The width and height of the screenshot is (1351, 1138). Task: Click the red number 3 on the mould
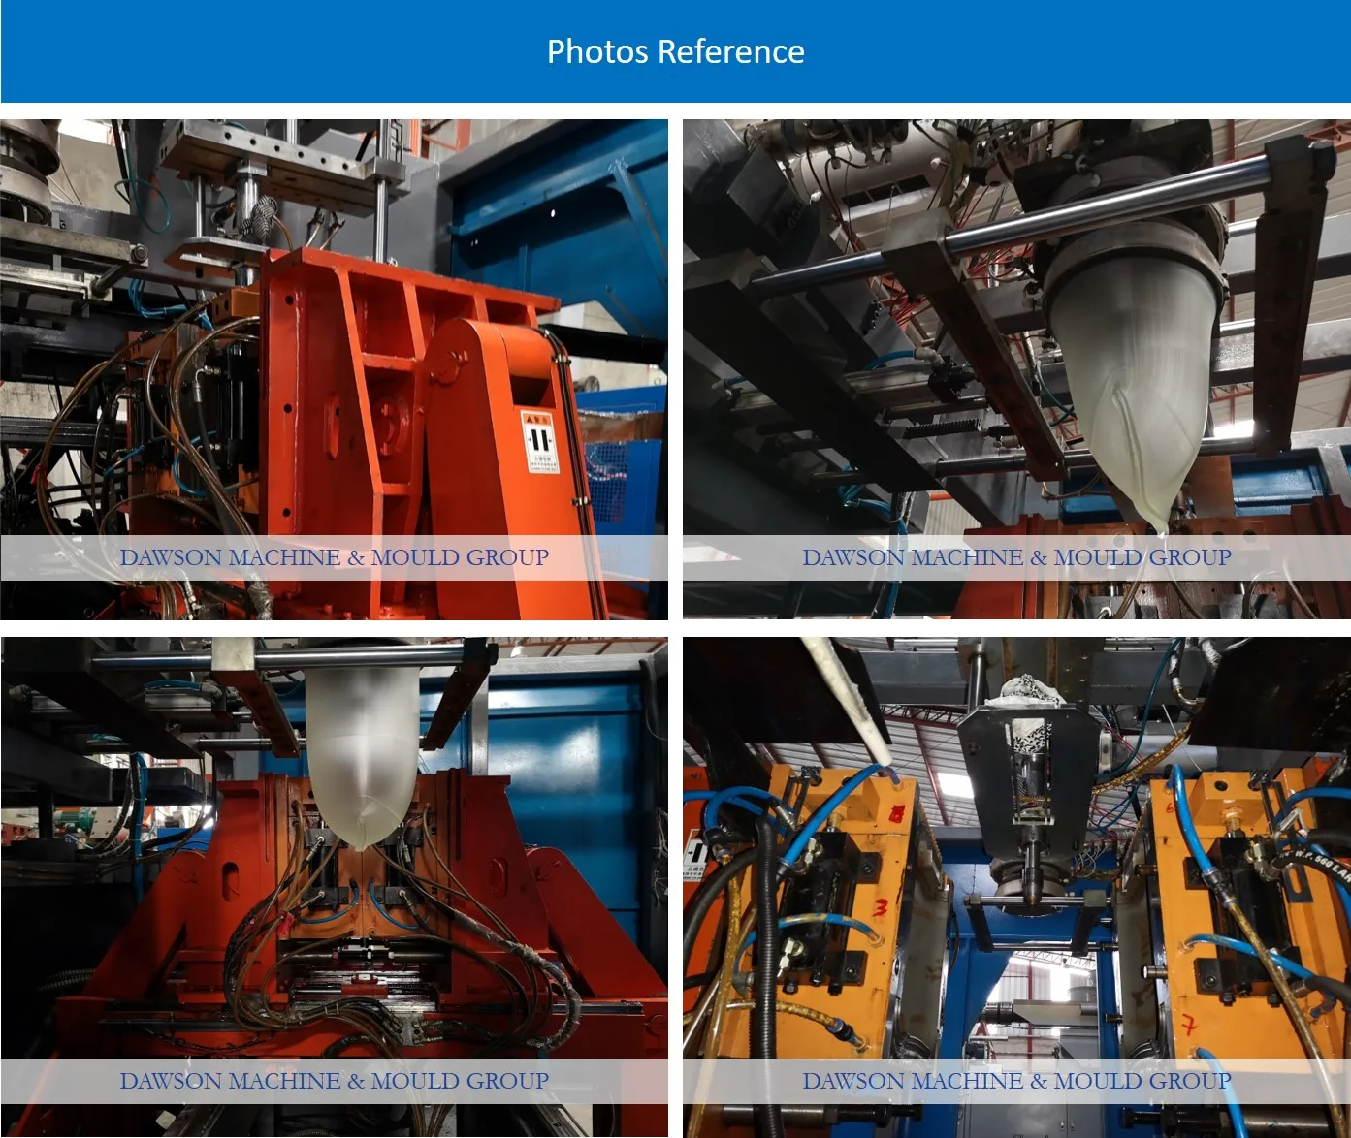[881, 908]
